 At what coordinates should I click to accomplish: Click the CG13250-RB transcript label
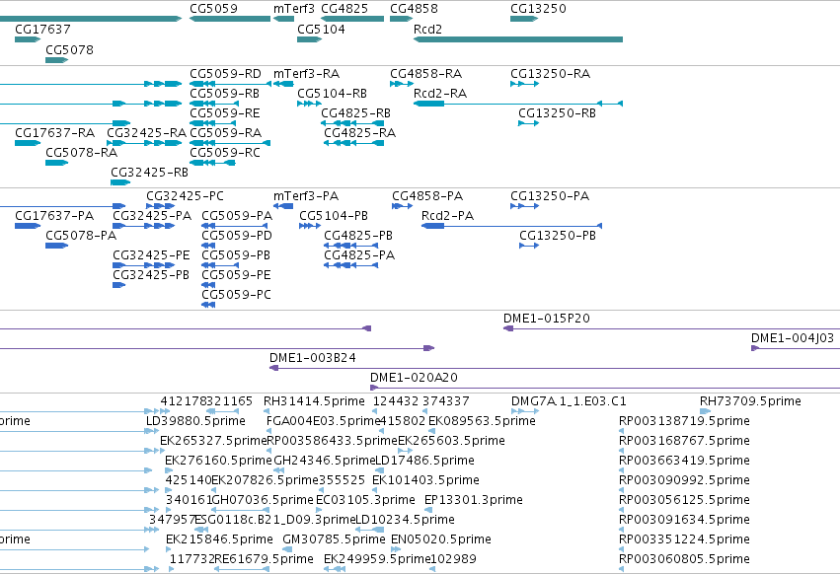557,113
